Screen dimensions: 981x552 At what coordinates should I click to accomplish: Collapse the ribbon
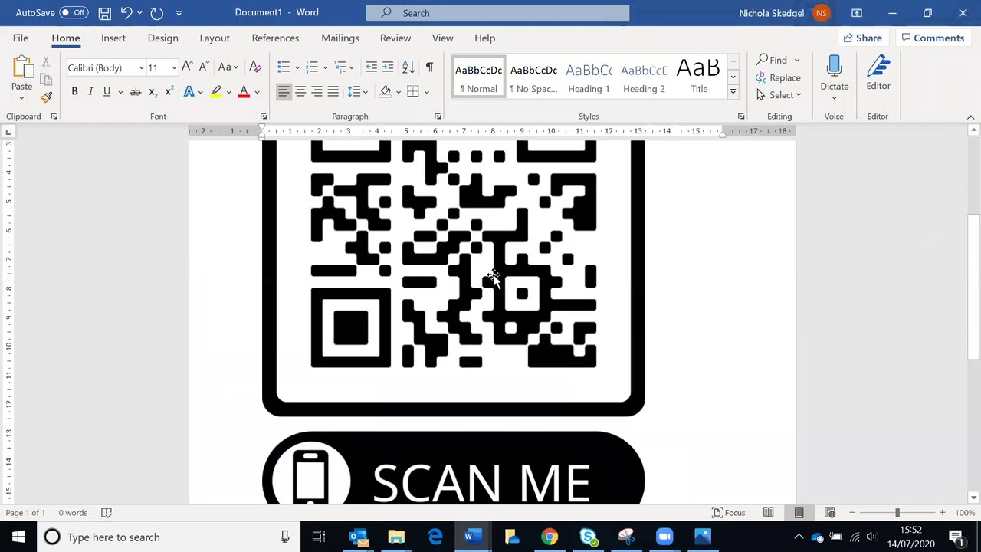[x=970, y=117]
